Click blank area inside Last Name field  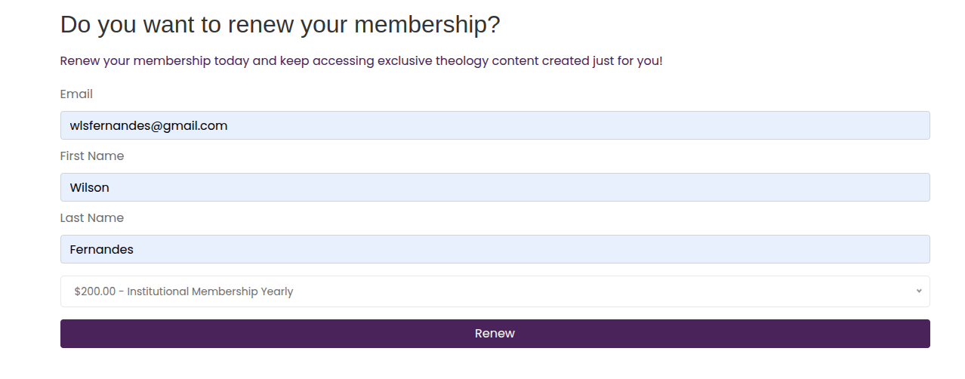(x=529, y=249)
